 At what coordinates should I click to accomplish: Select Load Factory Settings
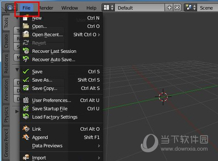point(61,117)
